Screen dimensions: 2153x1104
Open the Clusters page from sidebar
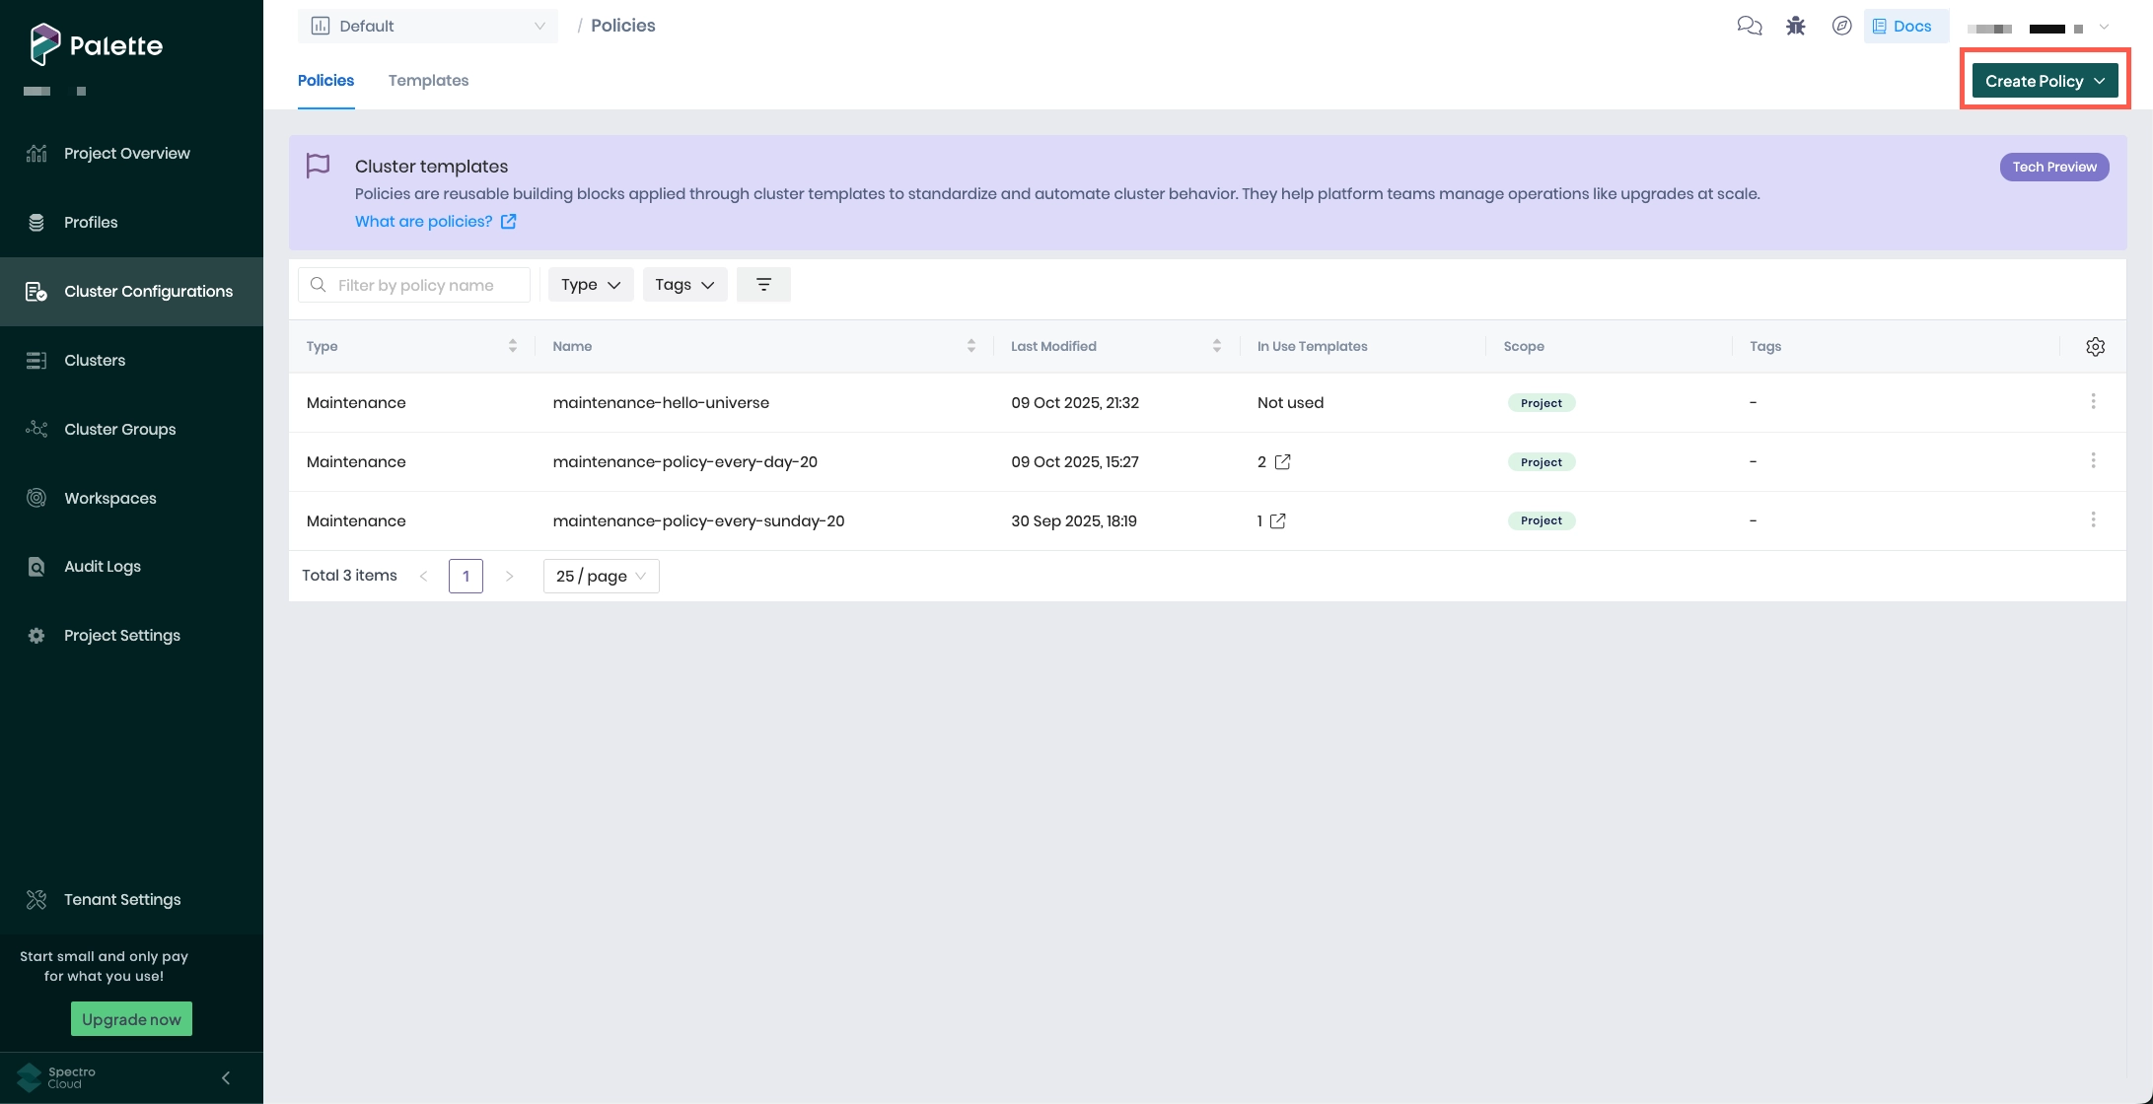tap(95, 360)
